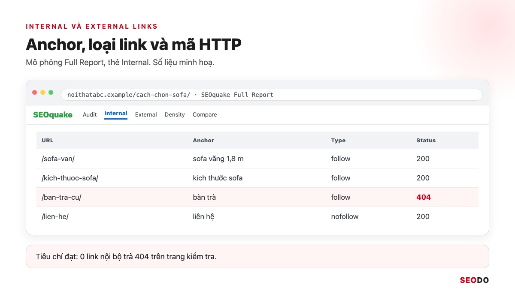Open the /kich-thuoc-sofa/ URL
Screen dimensions: 515x294
point(70,178)
